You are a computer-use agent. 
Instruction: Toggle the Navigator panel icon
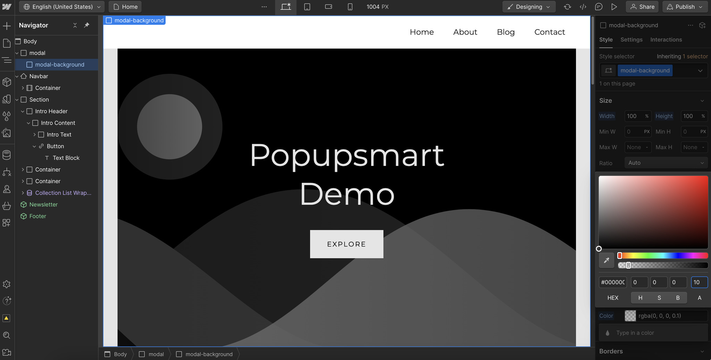click(7, 60)
